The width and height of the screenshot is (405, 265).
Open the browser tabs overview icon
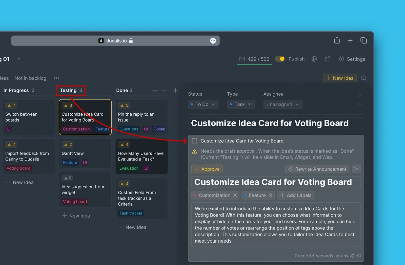pos(363,41)
